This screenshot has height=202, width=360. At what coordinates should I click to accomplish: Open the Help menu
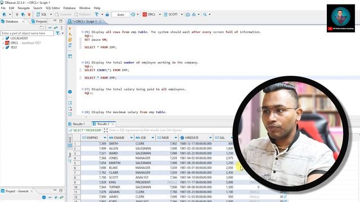[x=97, y=8]
